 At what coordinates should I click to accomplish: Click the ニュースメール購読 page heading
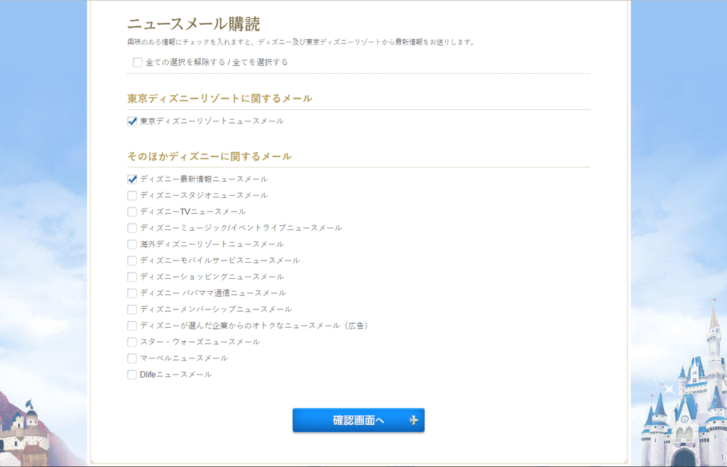point(194,24)
